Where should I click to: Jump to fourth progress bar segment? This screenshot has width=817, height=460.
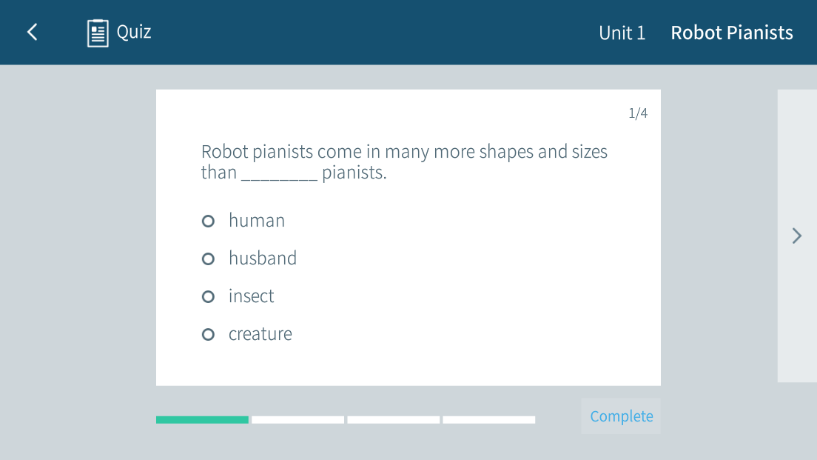[x=489, y=420]
